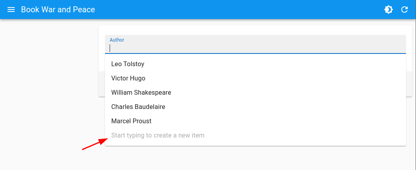Pick William Shakespeare as the author
This screenshot has height=170, width=416.
click(x=141, y=92)
